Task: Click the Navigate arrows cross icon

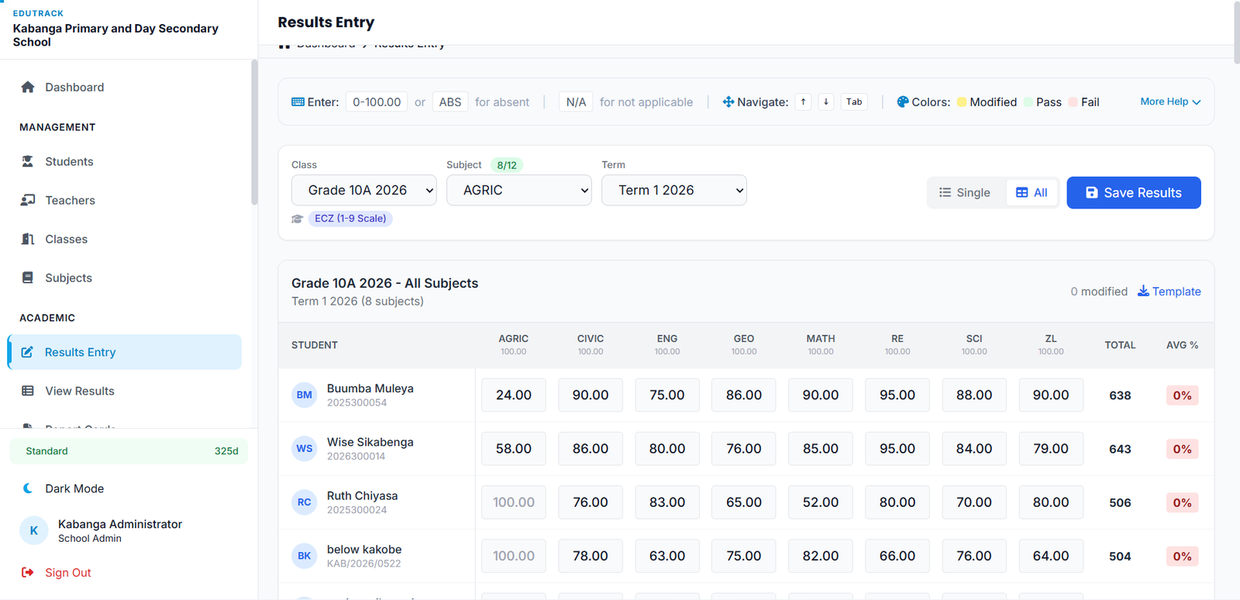Action: pyautogui.click(x=728, y=102)
